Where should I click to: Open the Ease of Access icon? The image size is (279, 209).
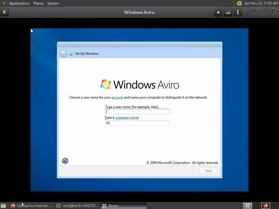(x=65, y=161)
